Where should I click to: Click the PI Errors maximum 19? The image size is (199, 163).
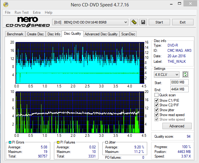pos(45,152)
